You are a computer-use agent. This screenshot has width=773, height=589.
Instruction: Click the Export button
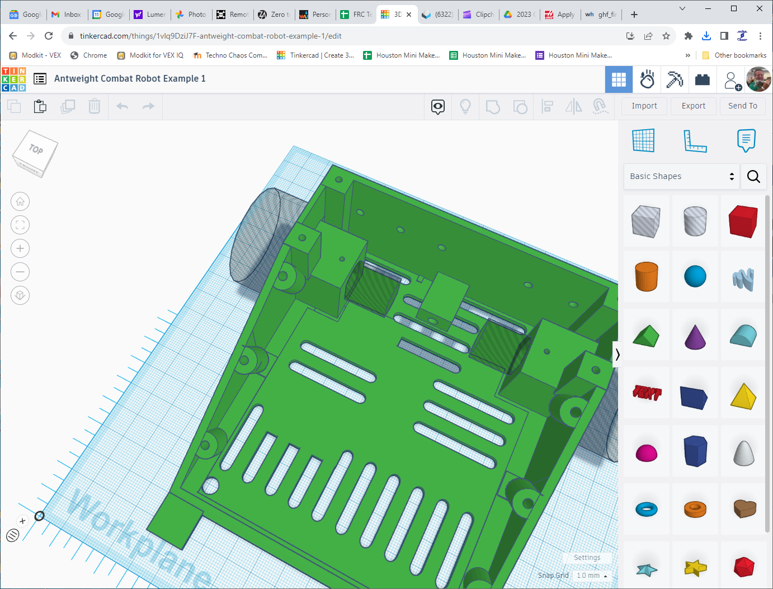pyautogui.click(x=693, y=106)
